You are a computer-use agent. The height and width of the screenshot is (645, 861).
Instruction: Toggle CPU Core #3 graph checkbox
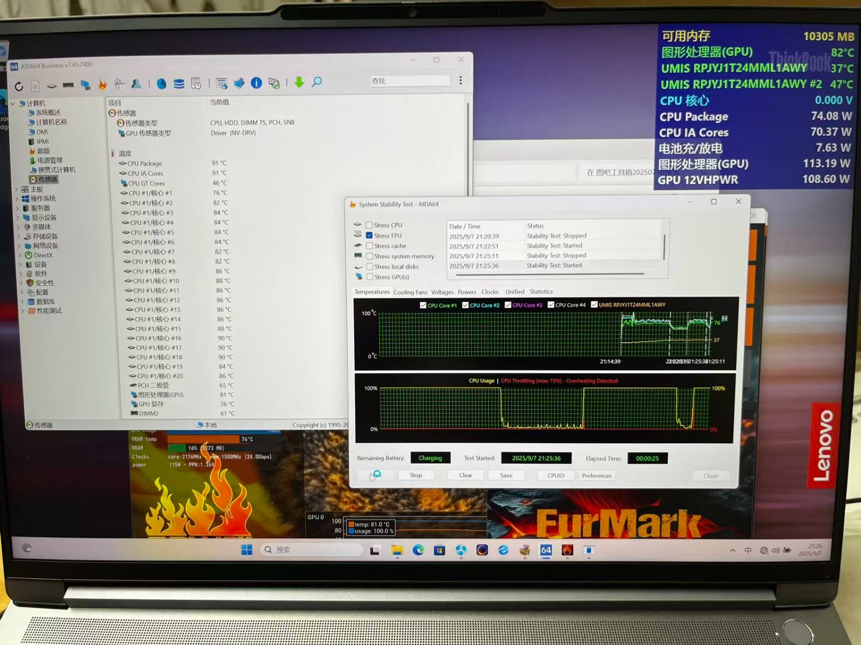pos(508,305)
